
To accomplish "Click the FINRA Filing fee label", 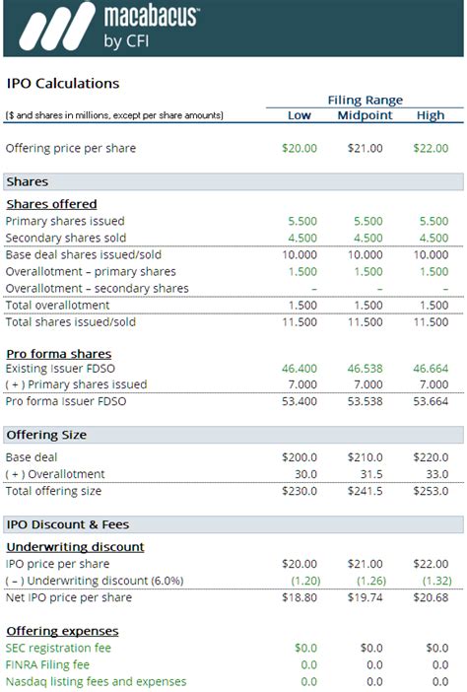I will [47, 664].
